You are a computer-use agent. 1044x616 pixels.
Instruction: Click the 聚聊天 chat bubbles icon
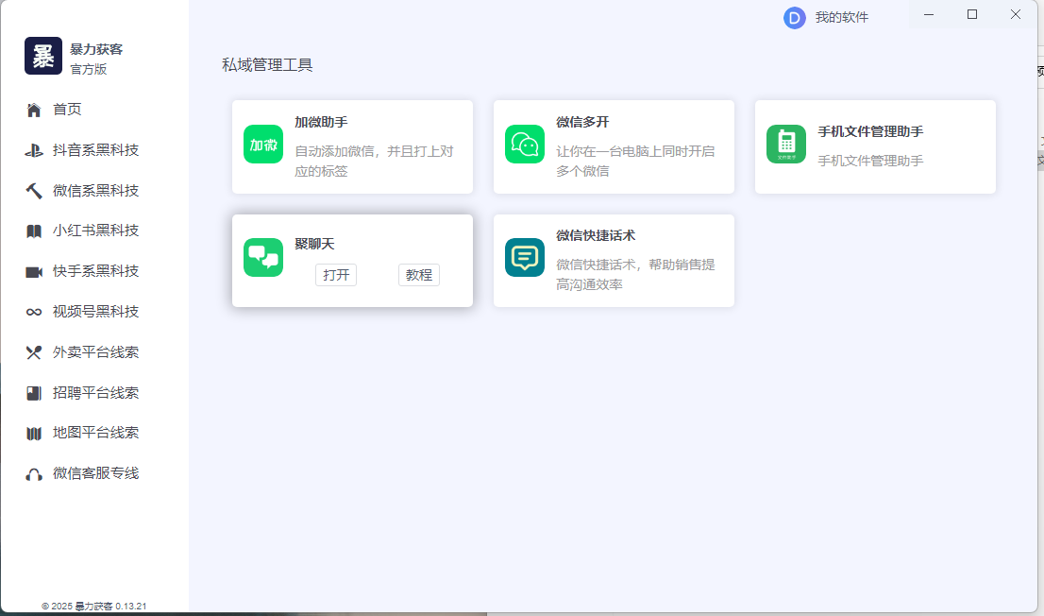263,258
